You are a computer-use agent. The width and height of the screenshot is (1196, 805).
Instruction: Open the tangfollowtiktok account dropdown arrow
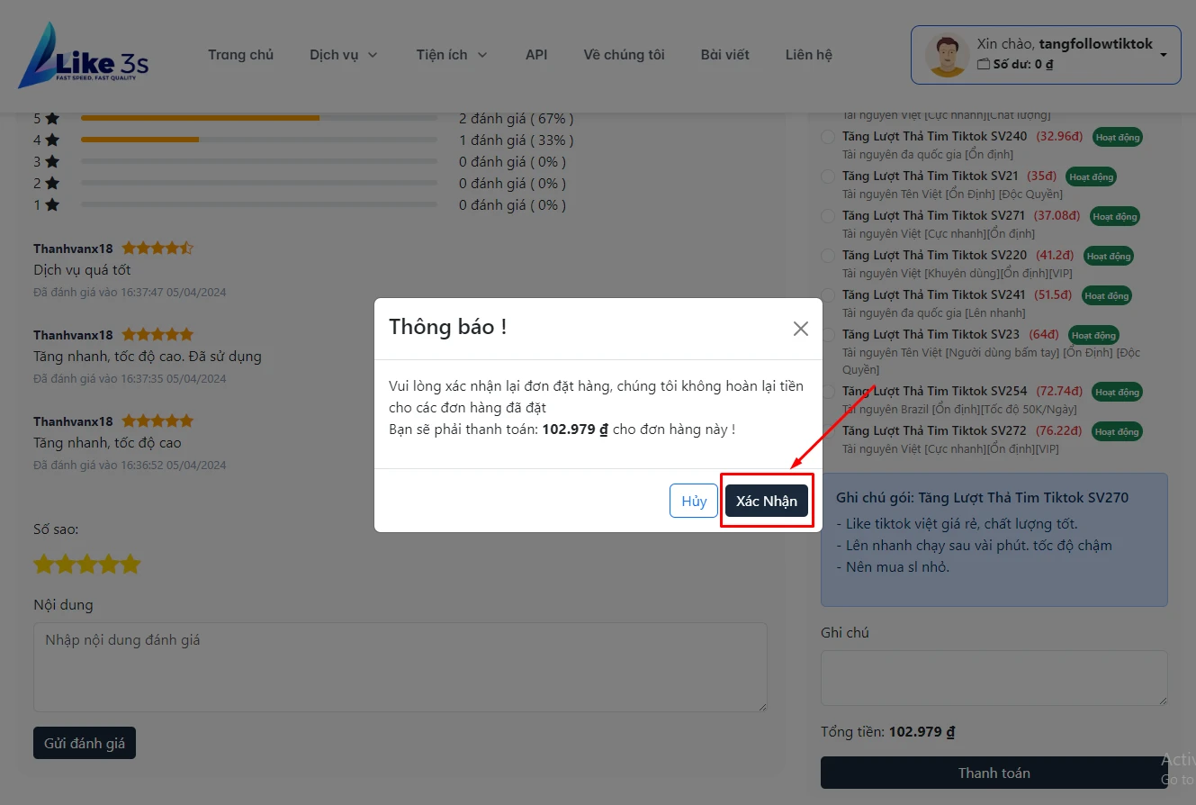(1164, 55)
